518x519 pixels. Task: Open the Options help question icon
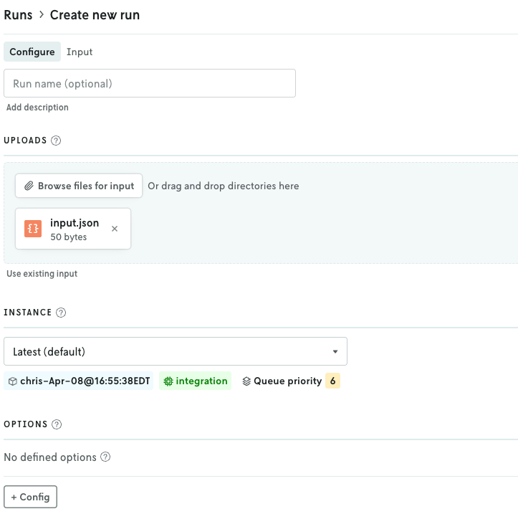[x=57, y=424]
